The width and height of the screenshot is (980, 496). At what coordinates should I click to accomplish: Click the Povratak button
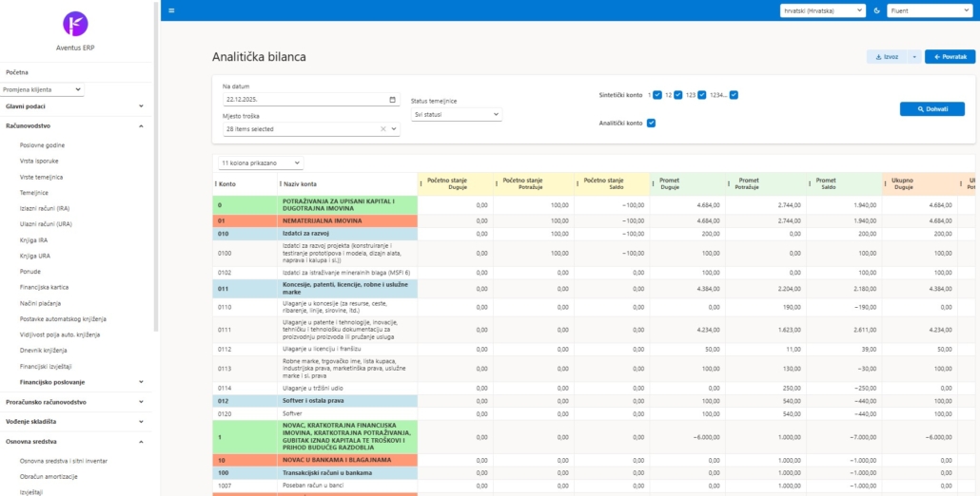(950, 57)
